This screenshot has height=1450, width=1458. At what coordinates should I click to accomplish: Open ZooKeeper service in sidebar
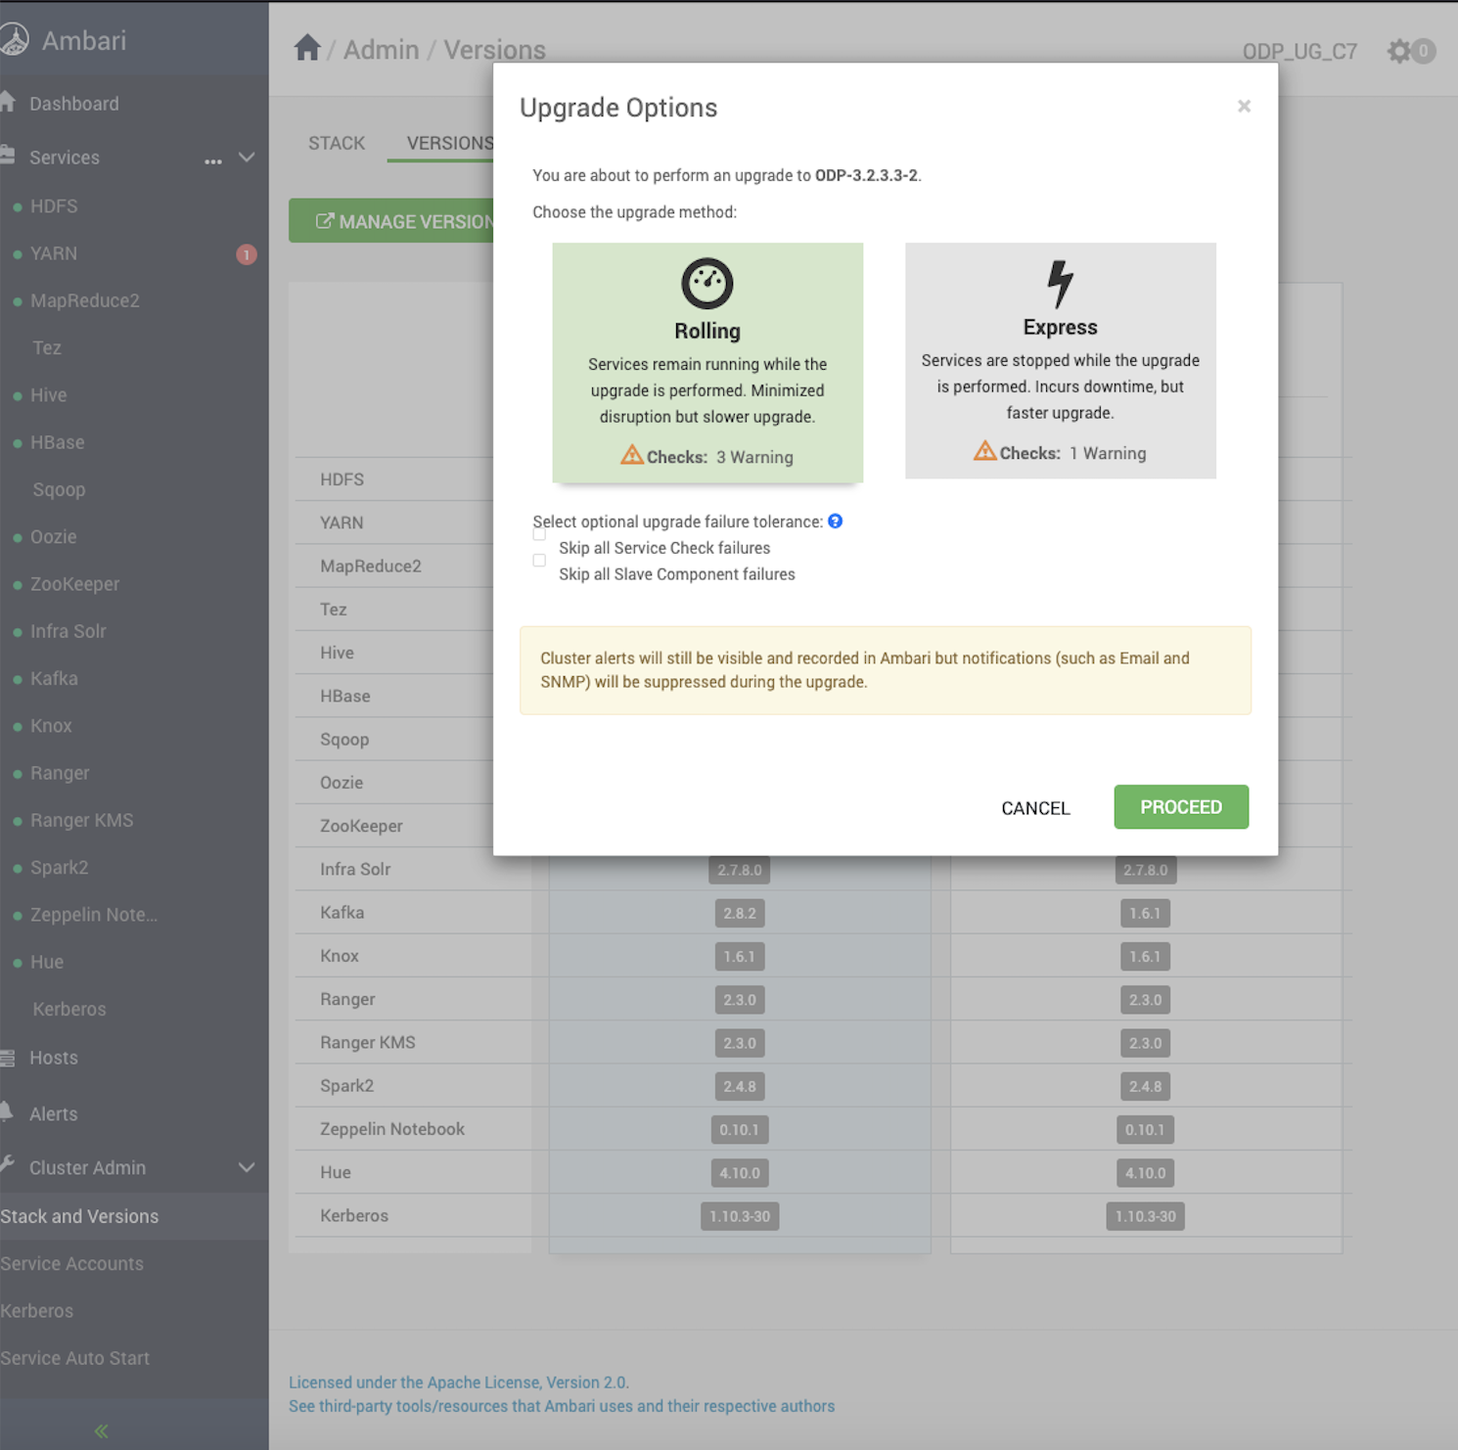point(75,584)
